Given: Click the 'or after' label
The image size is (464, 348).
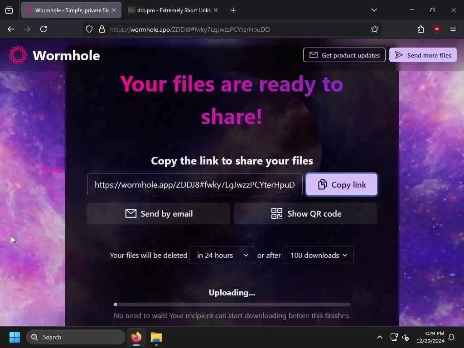Looking at the screenshot, I should (x=269, y=255).
